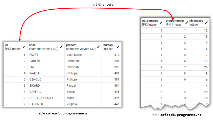This screenshot has height=120, width=213.
Task: Click the bureau column header label
Action: (108, 45)
